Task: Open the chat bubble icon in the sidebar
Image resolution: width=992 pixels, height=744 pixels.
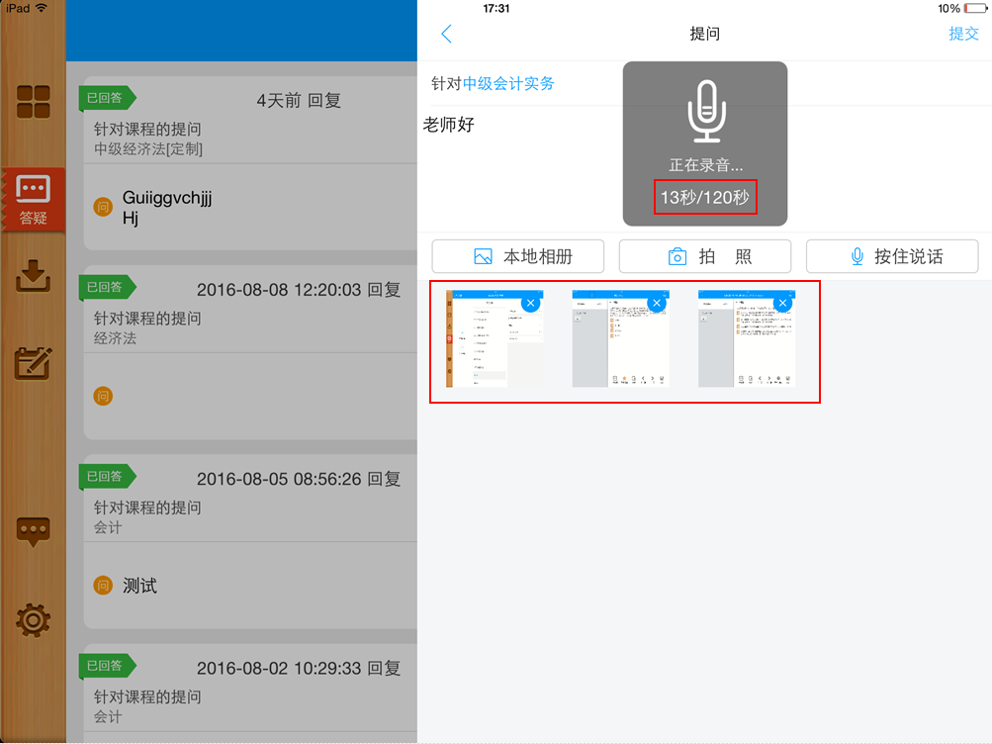Action: tap(33, 531)
